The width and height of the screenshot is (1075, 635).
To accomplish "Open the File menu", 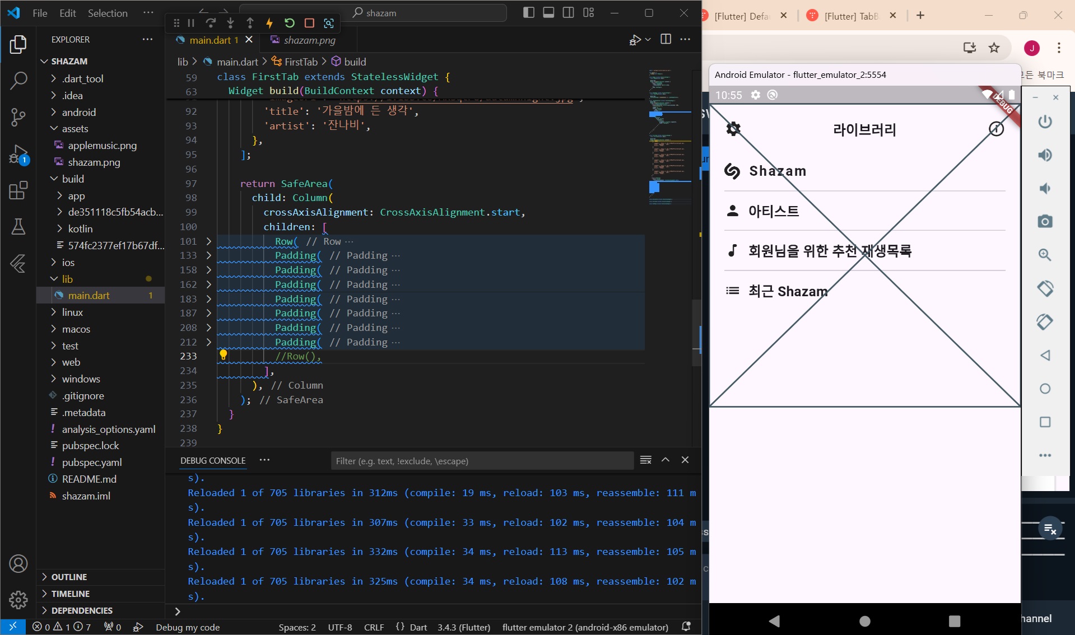I will pos(40,13).
